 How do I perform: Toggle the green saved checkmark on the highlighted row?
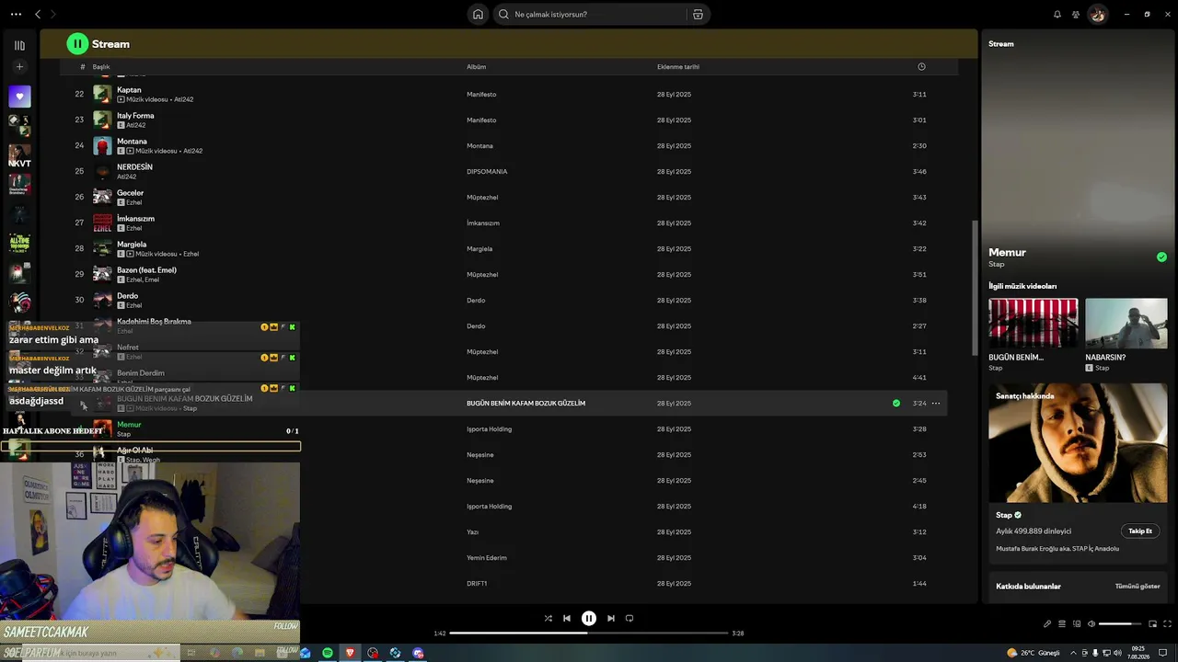coord(896,403)
